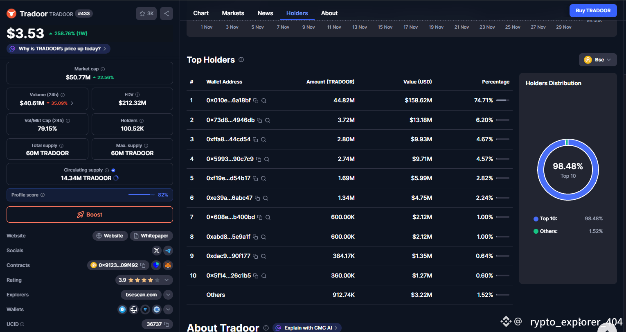Open the X (Twitter) social link
Screen dimensions: 626x332
(157, 251)
